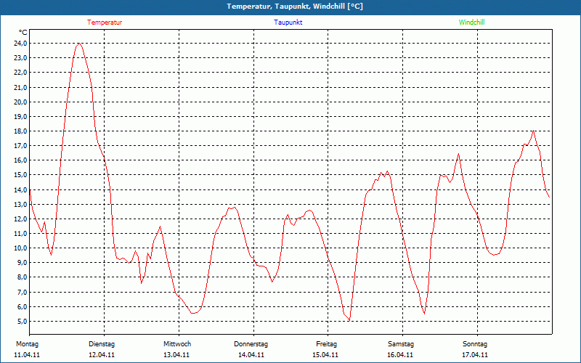Screen dimensions: 581x363
Task: Click the 18 degree peak on Sunday's curve
Action: pos(533,131)
